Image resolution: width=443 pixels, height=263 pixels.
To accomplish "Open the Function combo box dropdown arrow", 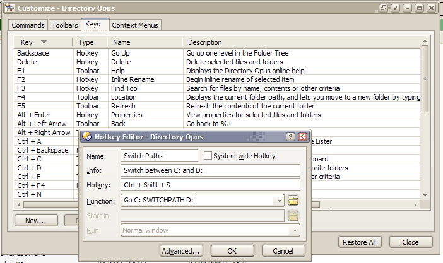I will point(279,201).
